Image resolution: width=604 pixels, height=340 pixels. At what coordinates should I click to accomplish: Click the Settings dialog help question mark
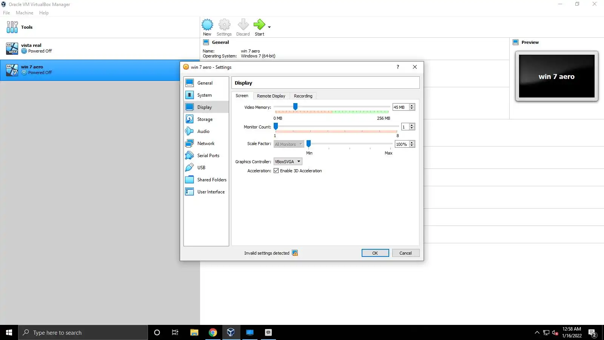(x=398, y=67)
